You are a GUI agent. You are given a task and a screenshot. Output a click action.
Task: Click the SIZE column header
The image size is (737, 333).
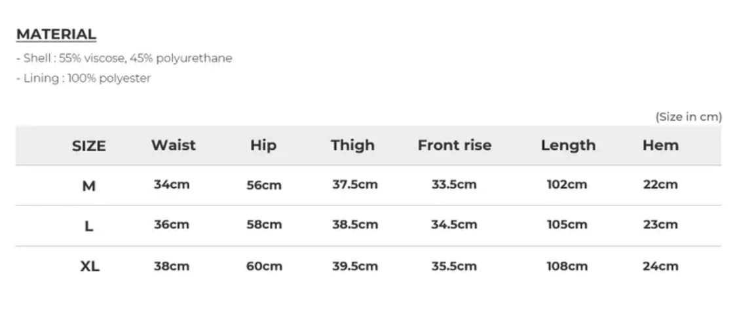click(88, 147)
